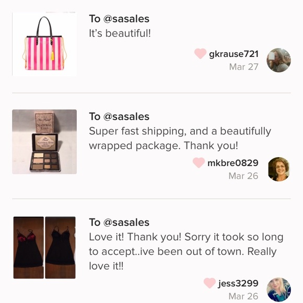
Task: Open the Natural Eyes palette listing
Action: coord(44,142)
